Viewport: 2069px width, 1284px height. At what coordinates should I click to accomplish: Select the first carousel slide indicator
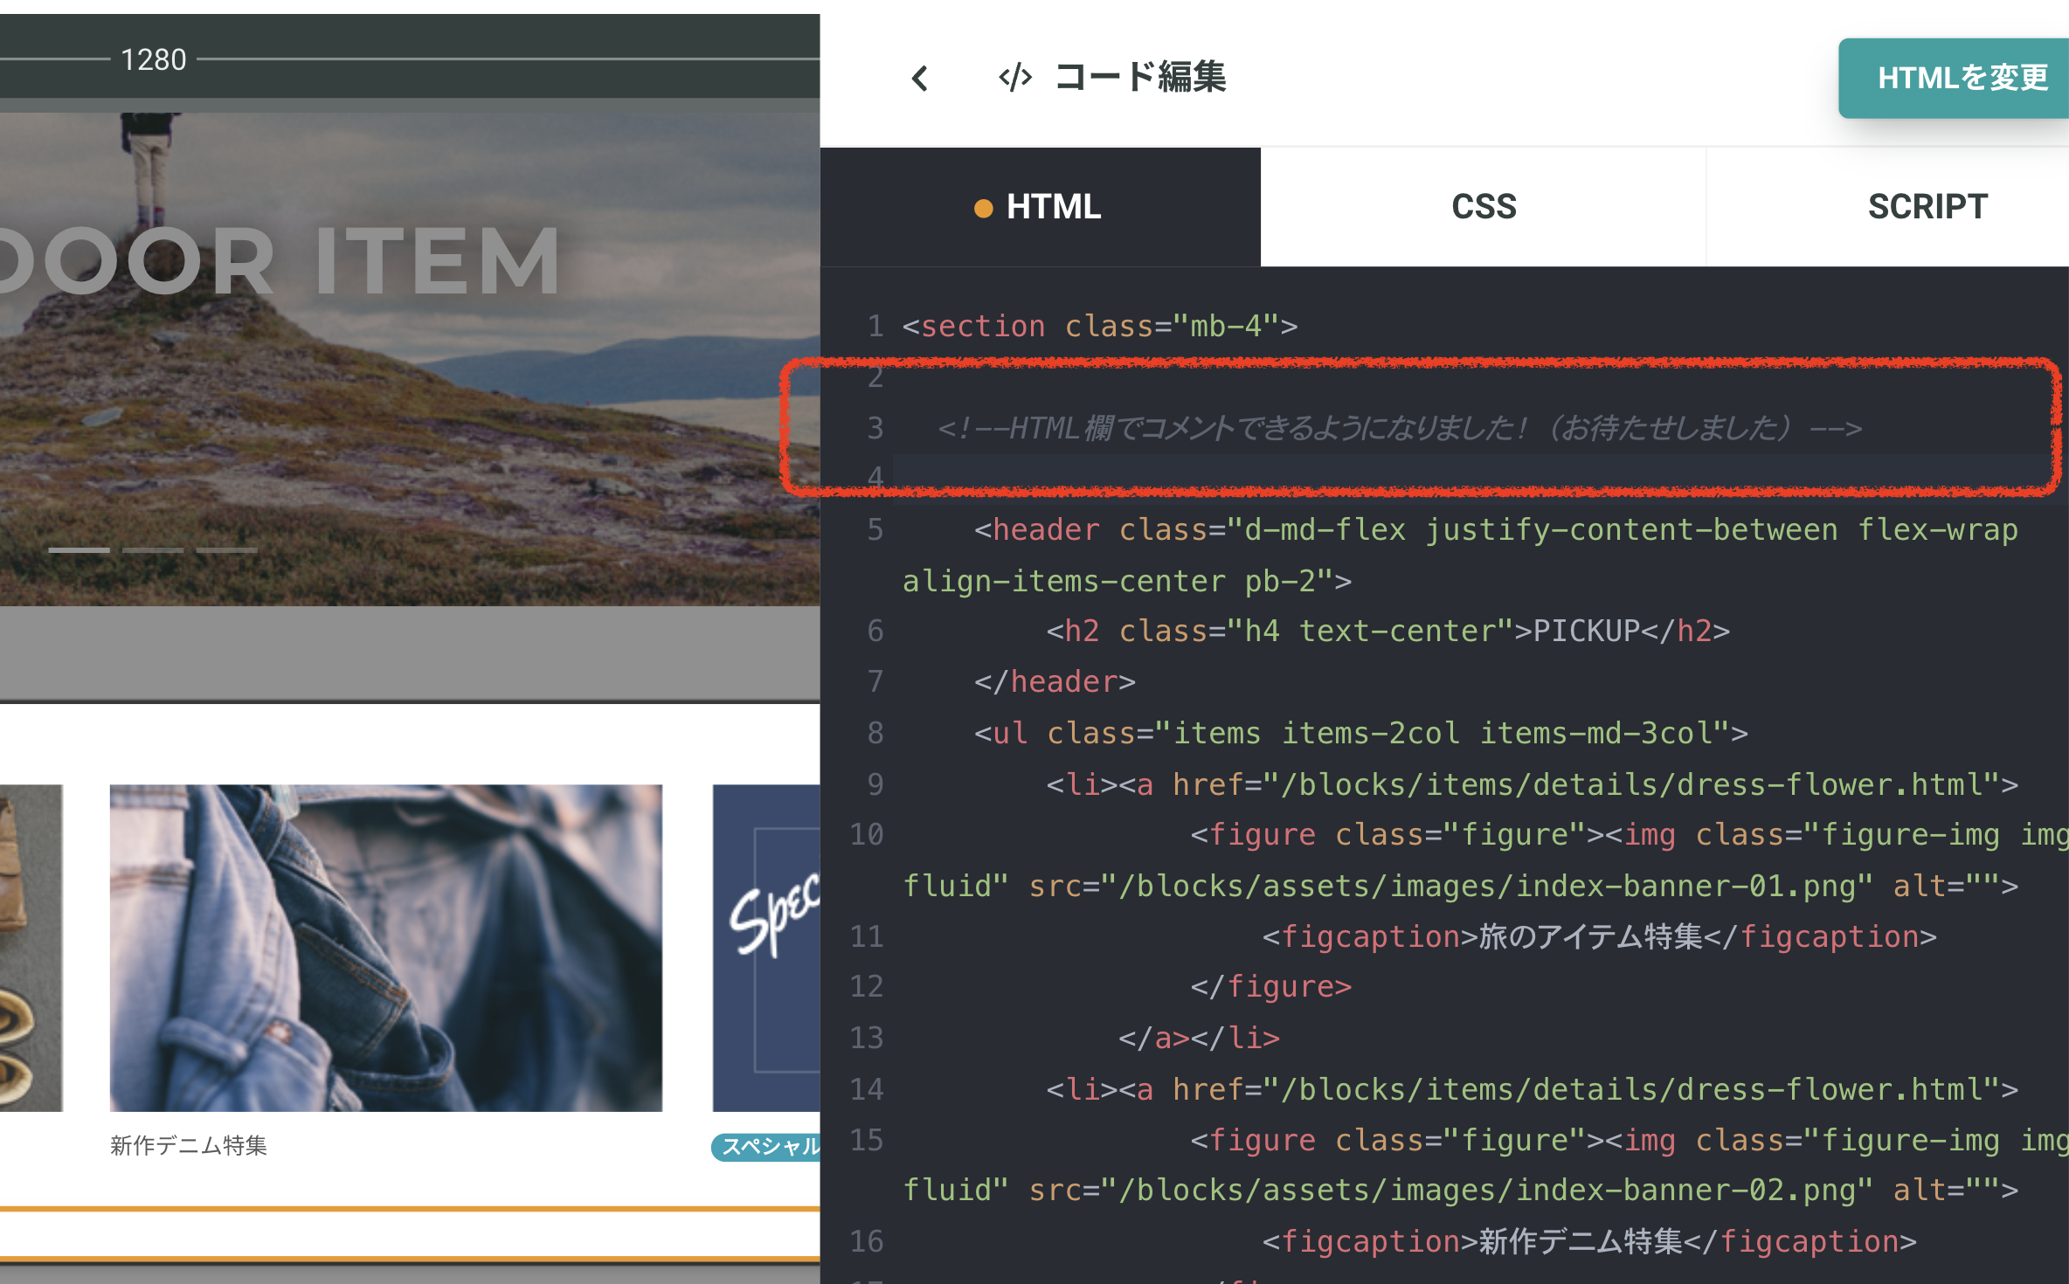coord(79,550)
